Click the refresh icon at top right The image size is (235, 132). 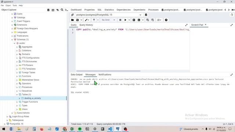pyautogui.click(x=232, y=15)
